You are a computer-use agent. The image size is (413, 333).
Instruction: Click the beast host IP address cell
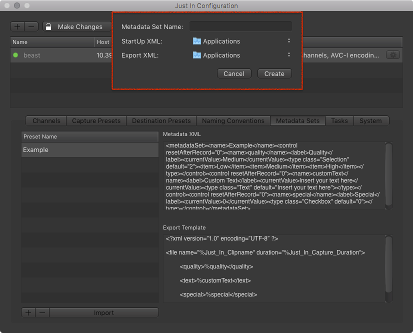pos(104,55)
